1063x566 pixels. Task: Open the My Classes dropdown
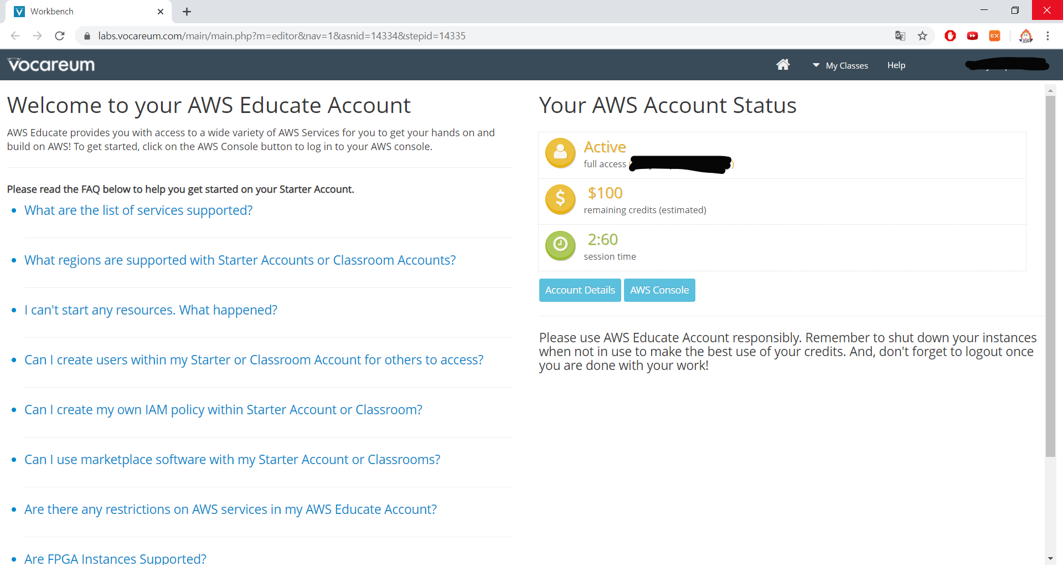tap(840, 65)
